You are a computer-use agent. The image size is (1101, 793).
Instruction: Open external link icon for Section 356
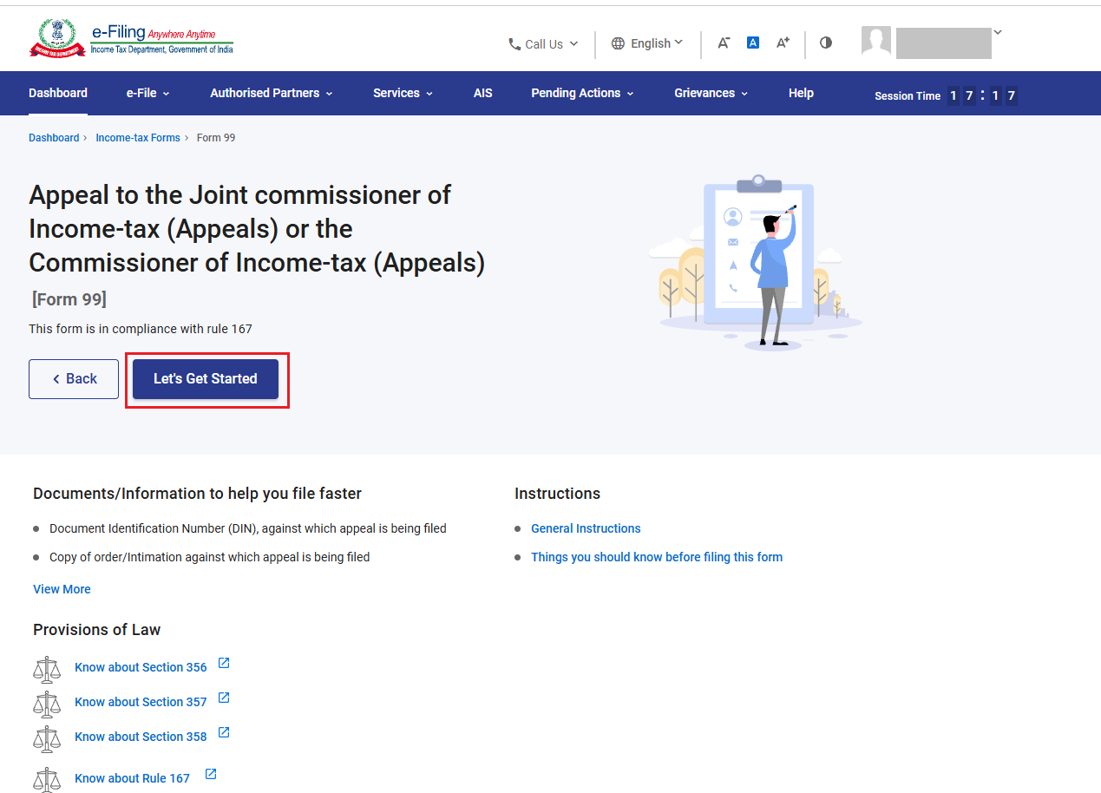(x=224, y=664)
